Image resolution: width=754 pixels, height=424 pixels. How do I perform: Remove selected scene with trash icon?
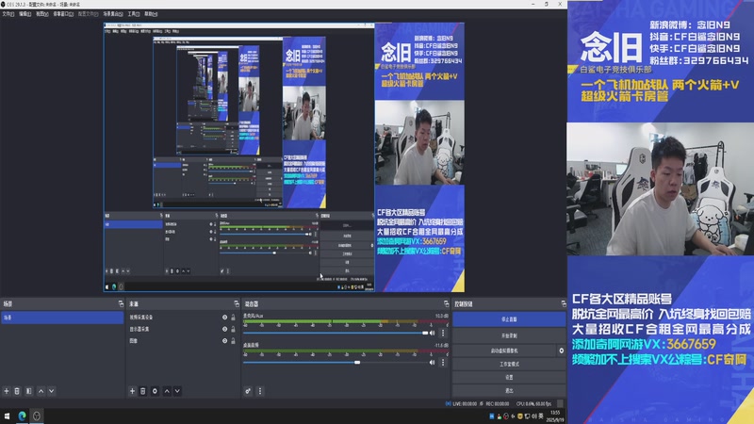(17, 391)
